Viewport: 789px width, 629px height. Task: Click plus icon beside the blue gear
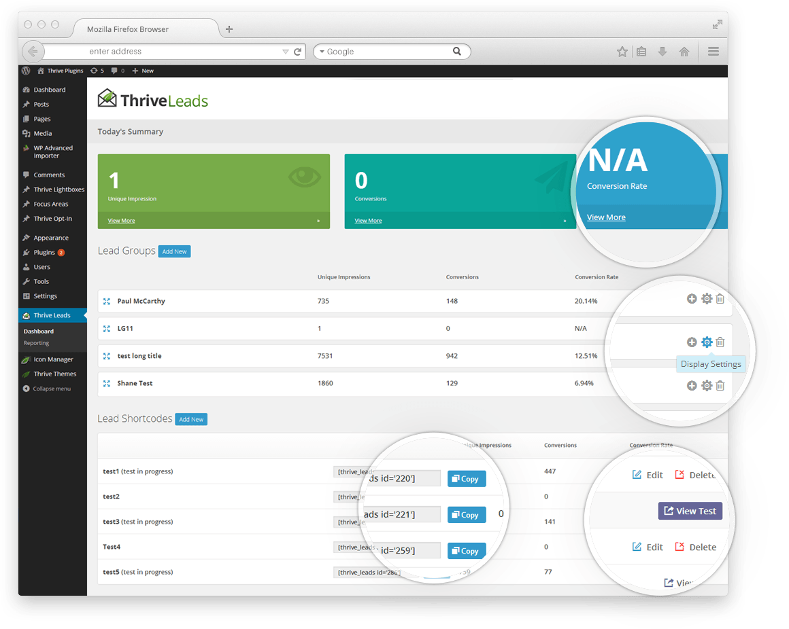(x=691, y=342)
